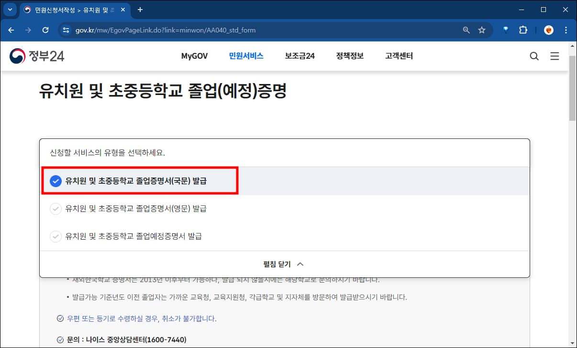Image resolution: width=577 pixels, height=348 pixels.
Task: Reload the page
Action: click(45, 30)
